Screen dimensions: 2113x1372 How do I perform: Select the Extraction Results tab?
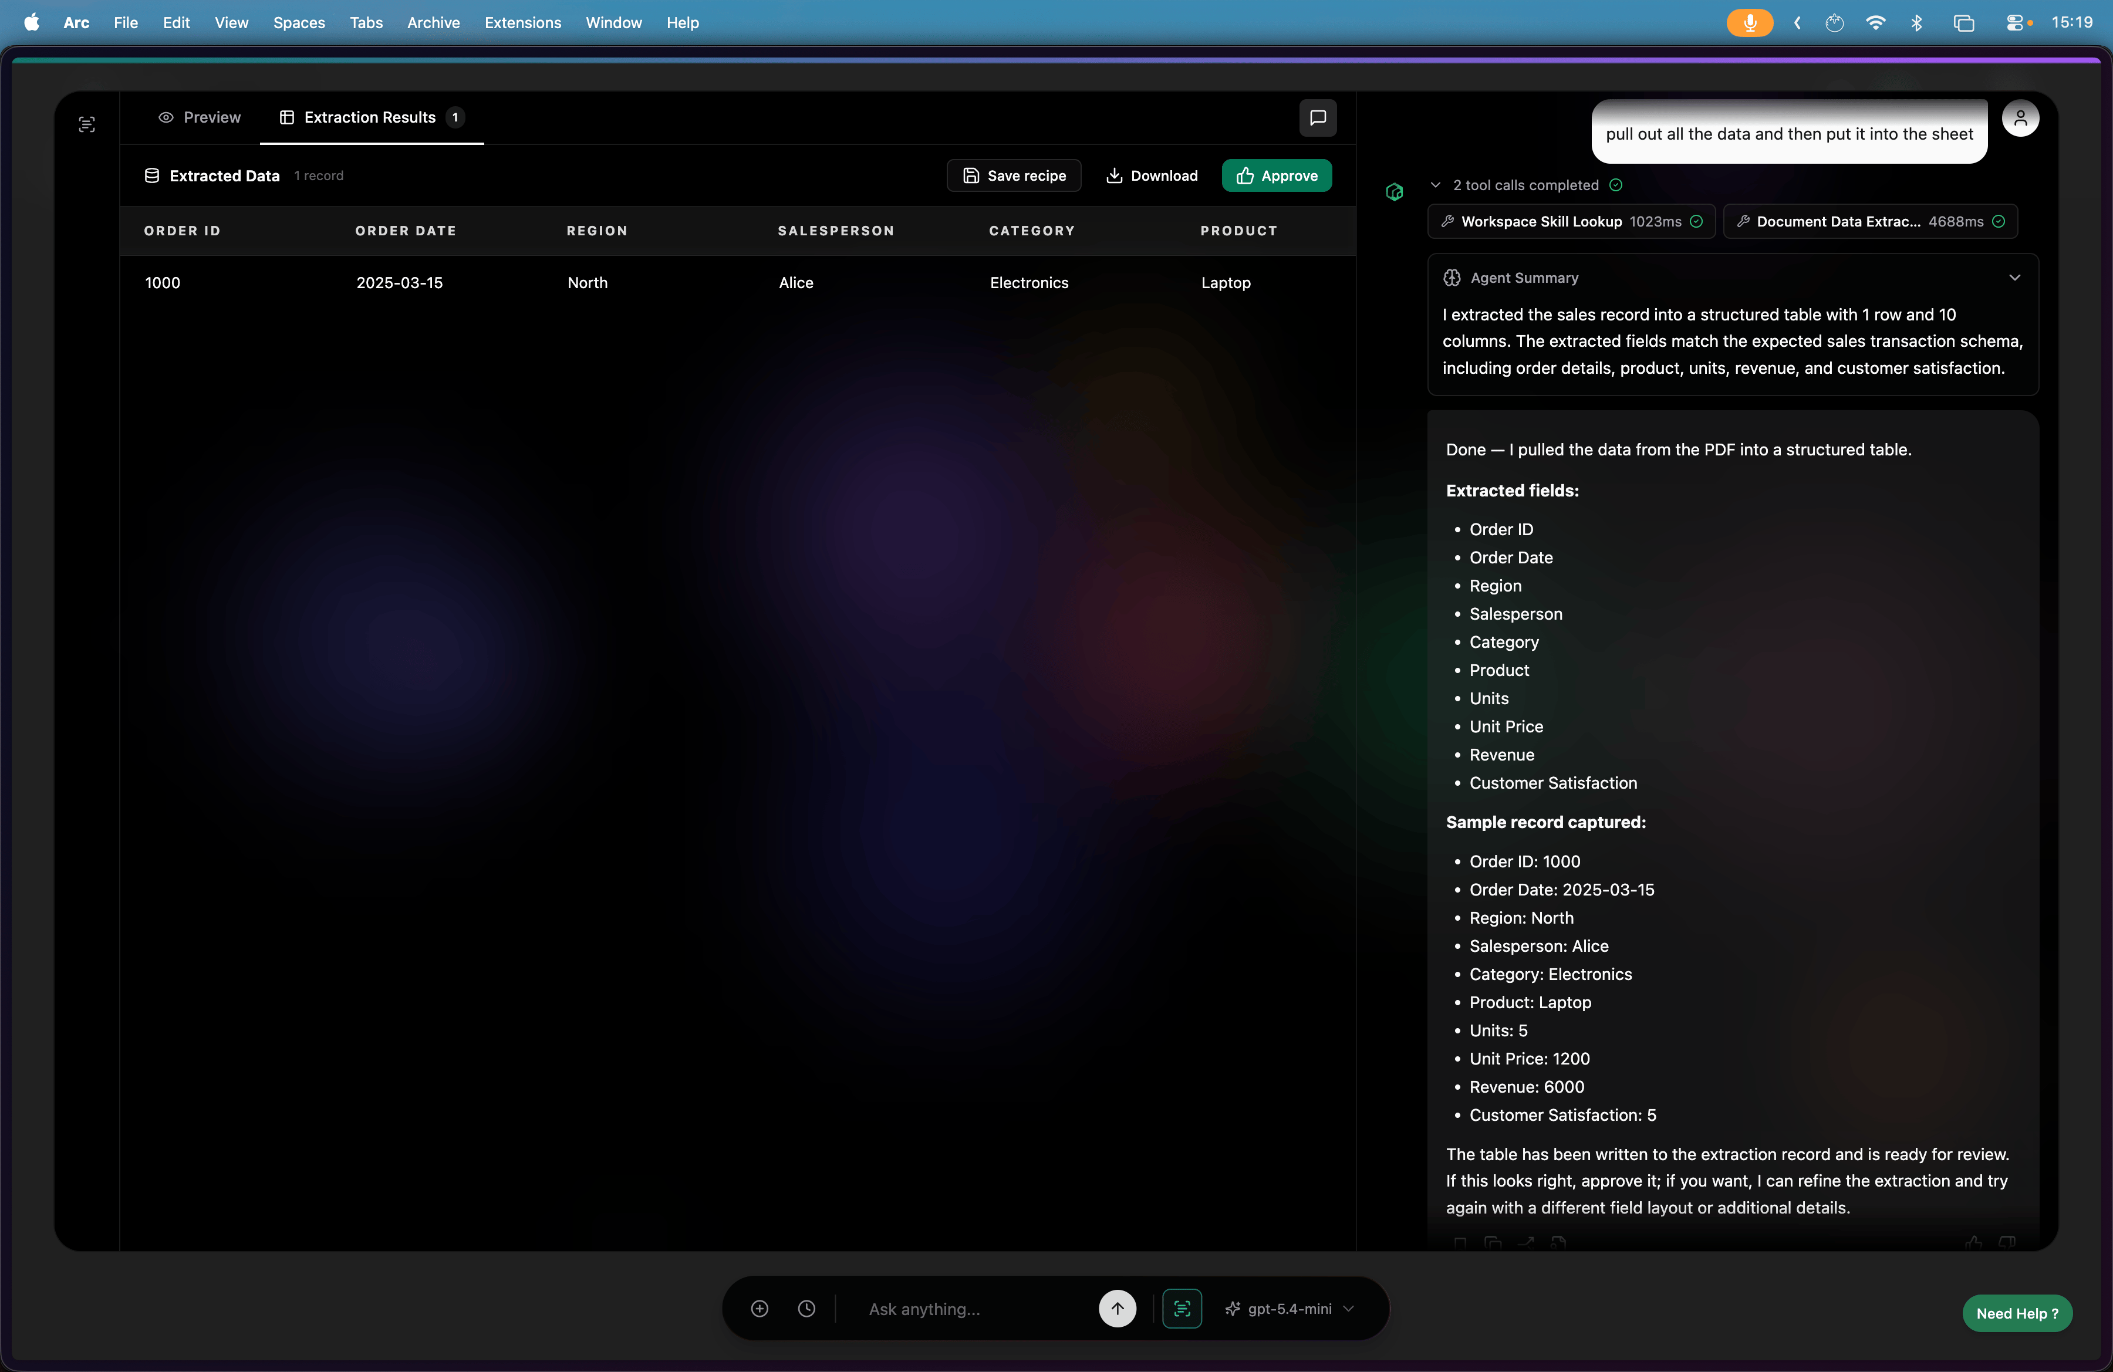tap(371, 117)
